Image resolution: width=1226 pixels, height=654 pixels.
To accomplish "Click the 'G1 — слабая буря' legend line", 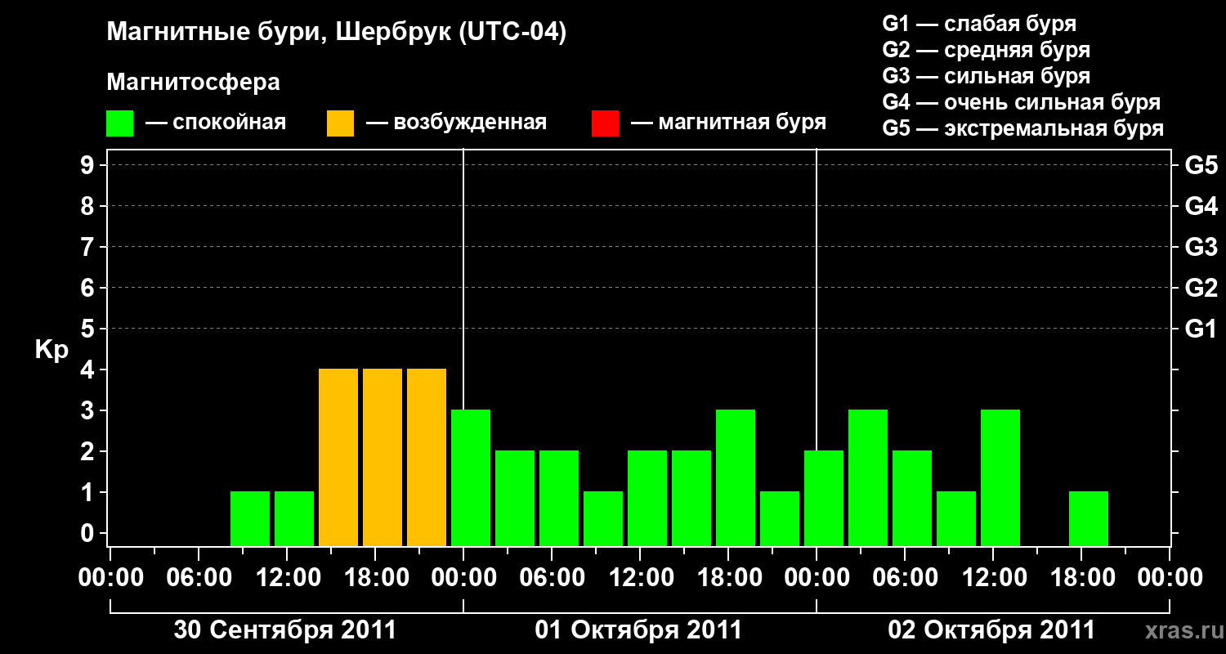I will click(979, 24).
